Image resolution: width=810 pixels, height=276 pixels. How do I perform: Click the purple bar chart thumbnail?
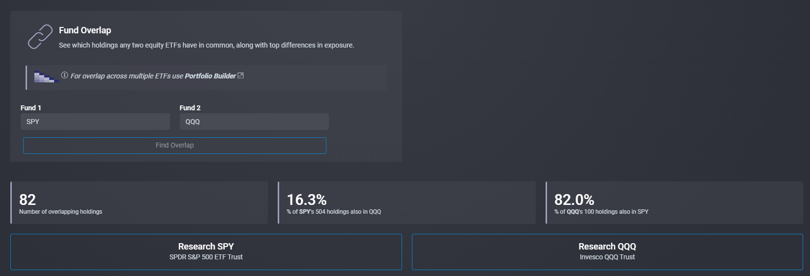click(47, 77)
